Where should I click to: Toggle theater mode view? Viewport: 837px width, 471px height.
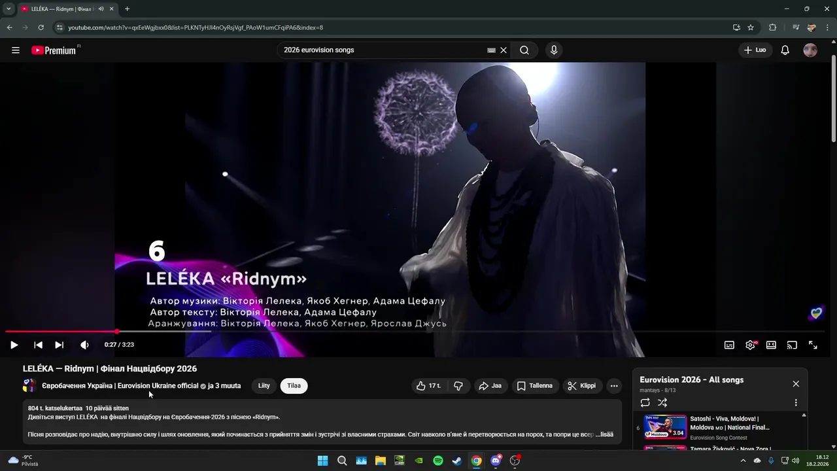771,345
